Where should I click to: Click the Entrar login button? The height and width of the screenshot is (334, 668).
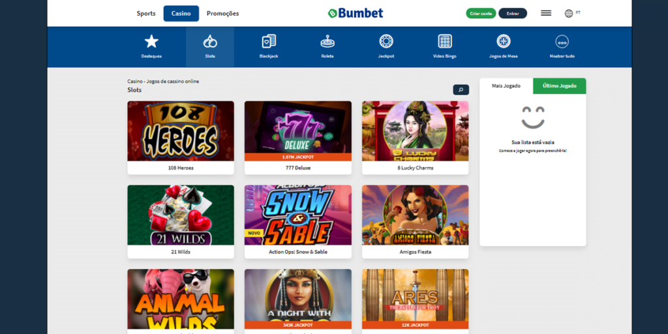(x=513, y=13)
